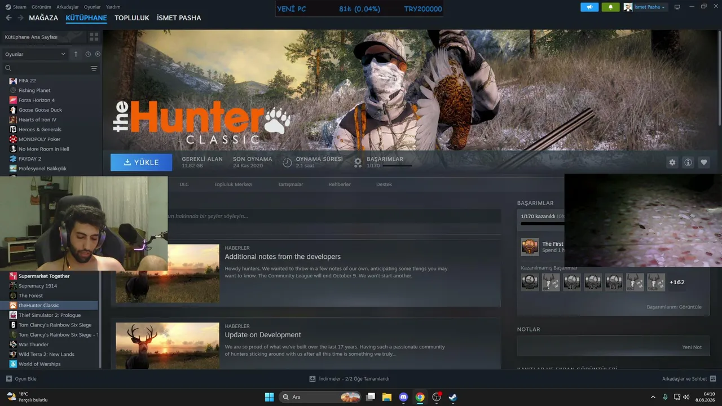Open game settings gear for theHunter Classic

(672, 162)
